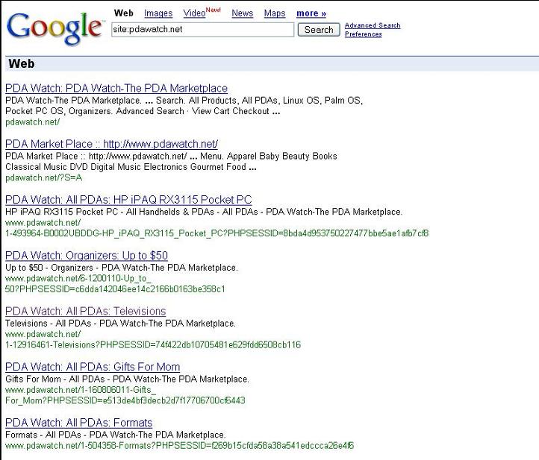539x460 pixels.
Task: Click the green pdawatch.net/ URL text
Action: pos(33,122)
